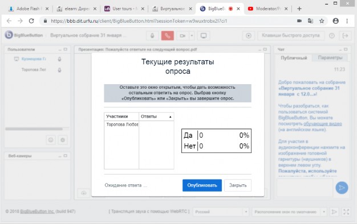Click the BigBlueButton logo

pos(9,35)
